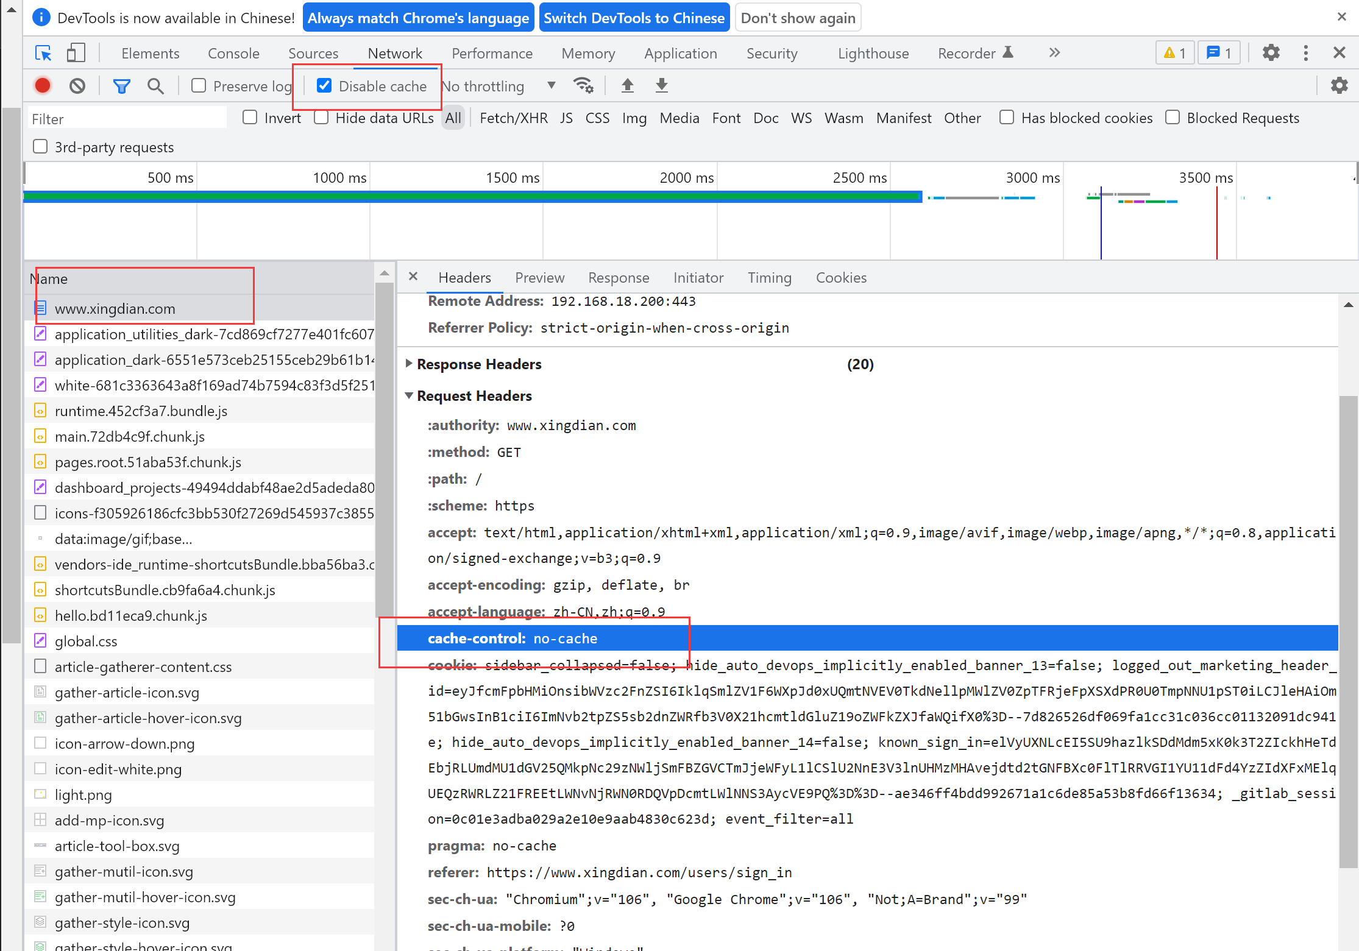Toggle the device toolbar icon
1359x951 pixels.
pos(76,53)
